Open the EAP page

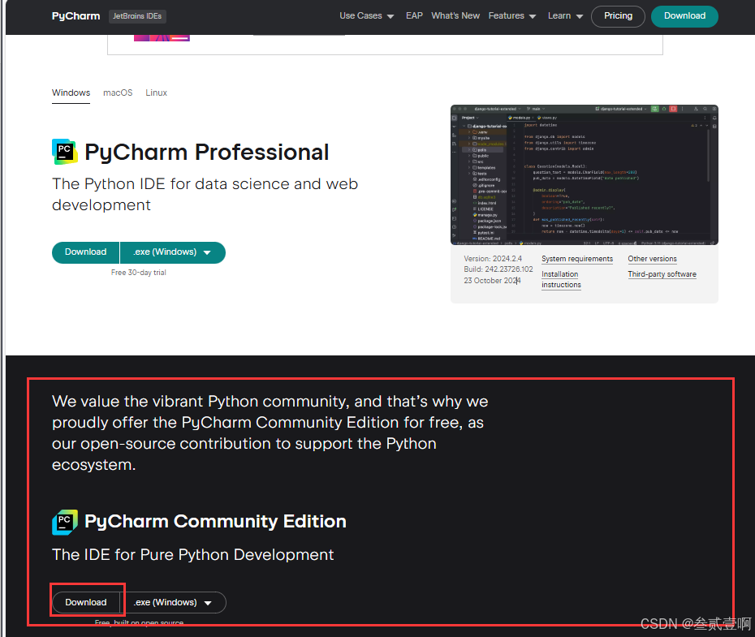coord(414,16)
